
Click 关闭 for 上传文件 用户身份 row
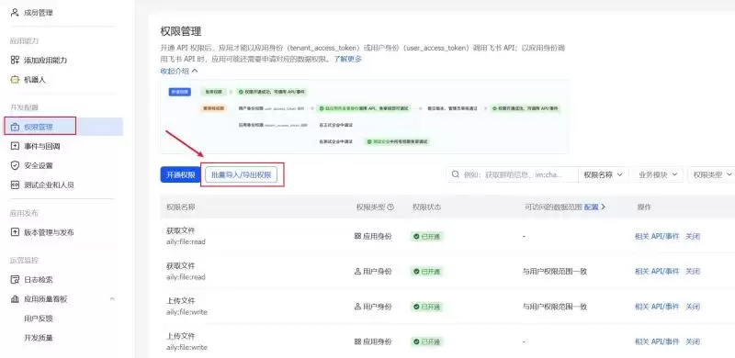click(x=693, y=307)
